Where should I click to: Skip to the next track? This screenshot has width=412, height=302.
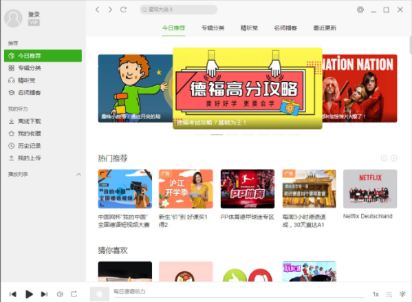44,294
